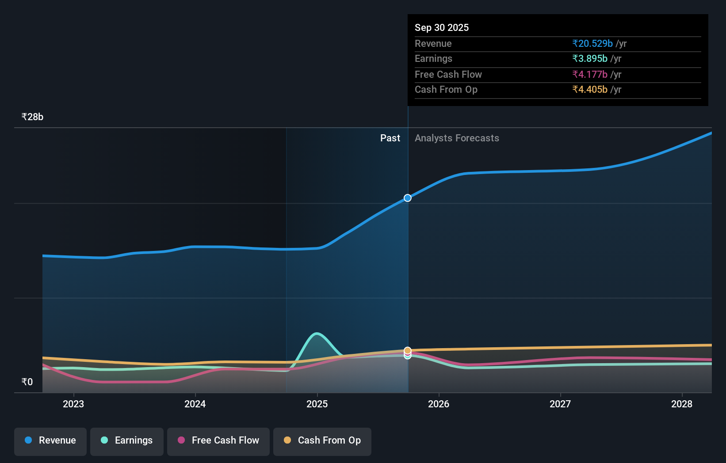Click the Cash From Op legend button
Screen dimensions: 726x463
point(322,441)
